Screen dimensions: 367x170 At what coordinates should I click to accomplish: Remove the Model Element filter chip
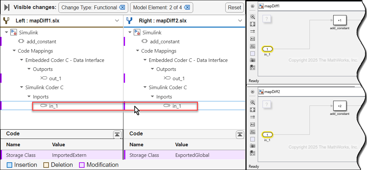point(187,8)
